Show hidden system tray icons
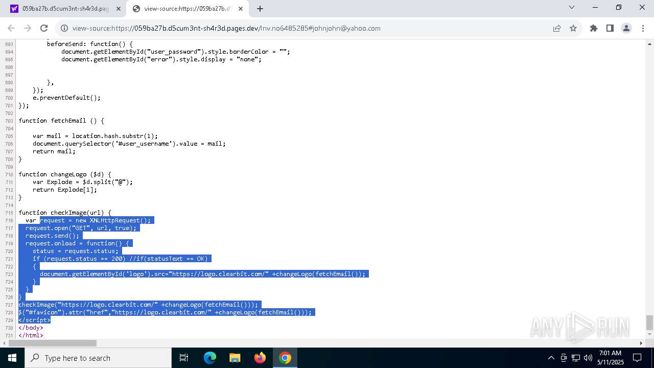The width and height of the screenshot is (654, 368). (x=551, y=358)
